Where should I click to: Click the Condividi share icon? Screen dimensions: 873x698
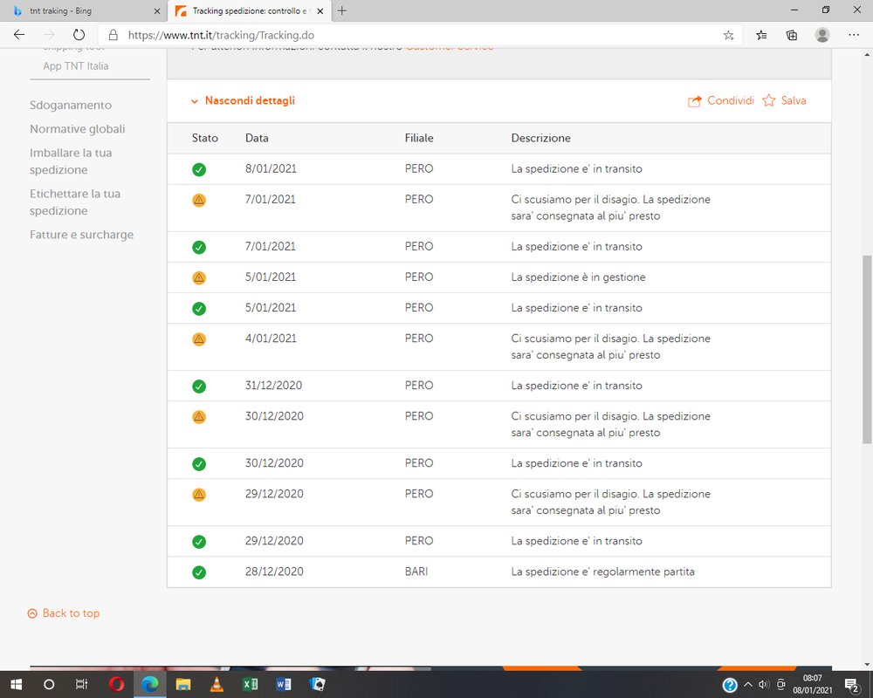tap(694, 101)
